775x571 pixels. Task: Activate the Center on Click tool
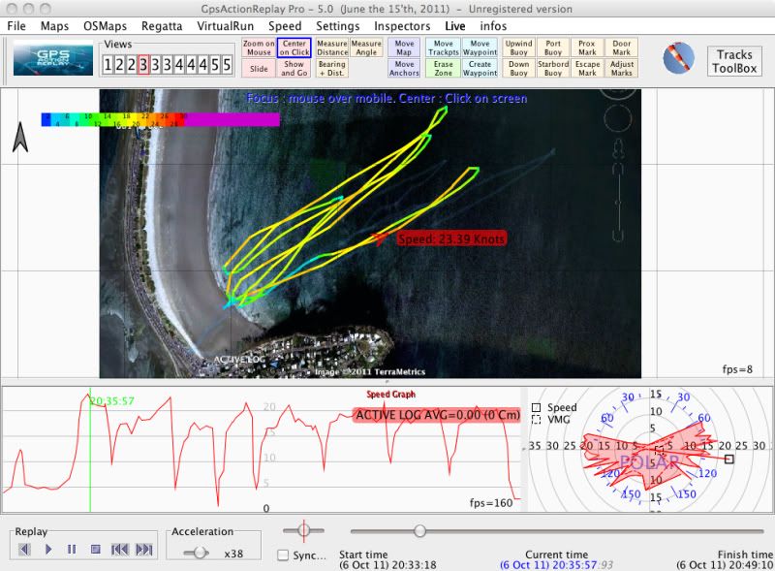pos(294,48)
